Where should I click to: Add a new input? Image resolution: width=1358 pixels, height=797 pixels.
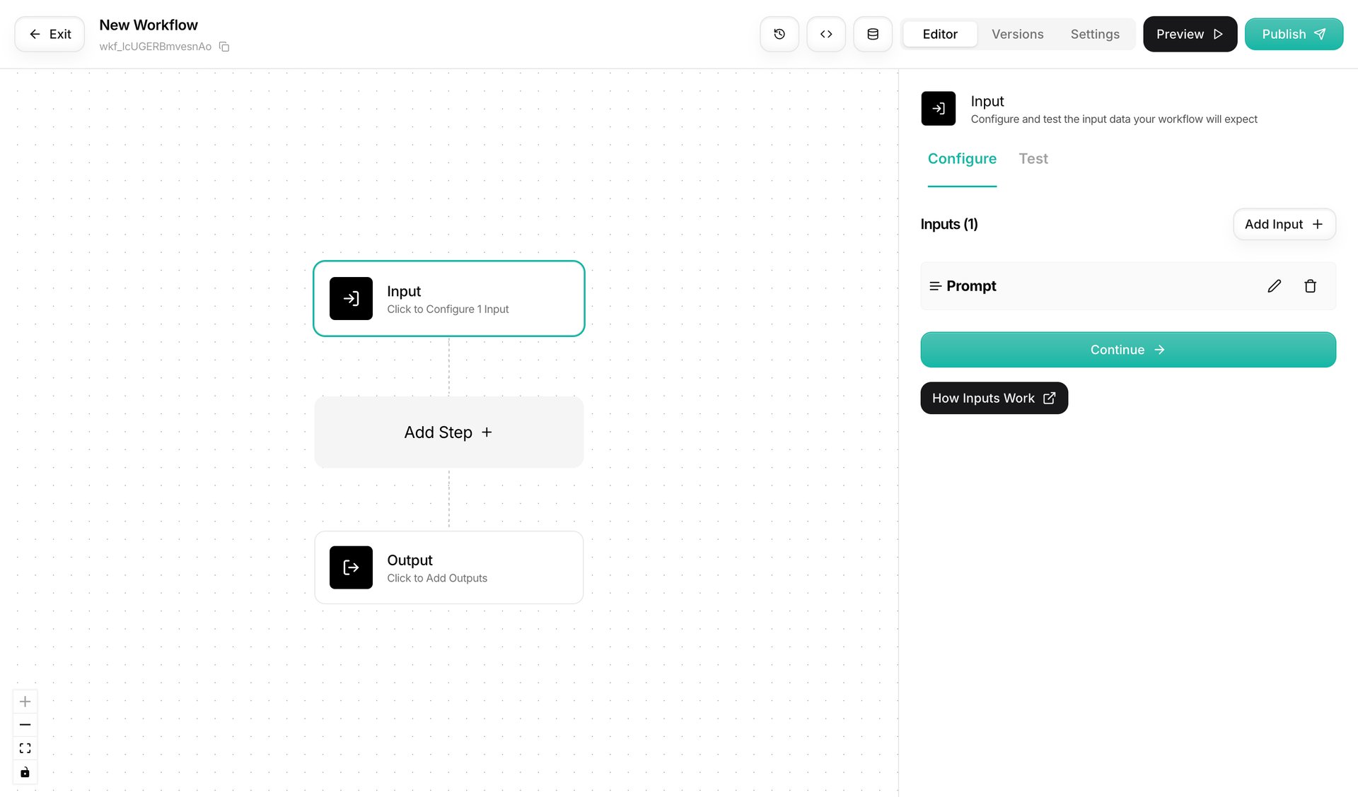pyautogui.click(x=1284, y=224)
